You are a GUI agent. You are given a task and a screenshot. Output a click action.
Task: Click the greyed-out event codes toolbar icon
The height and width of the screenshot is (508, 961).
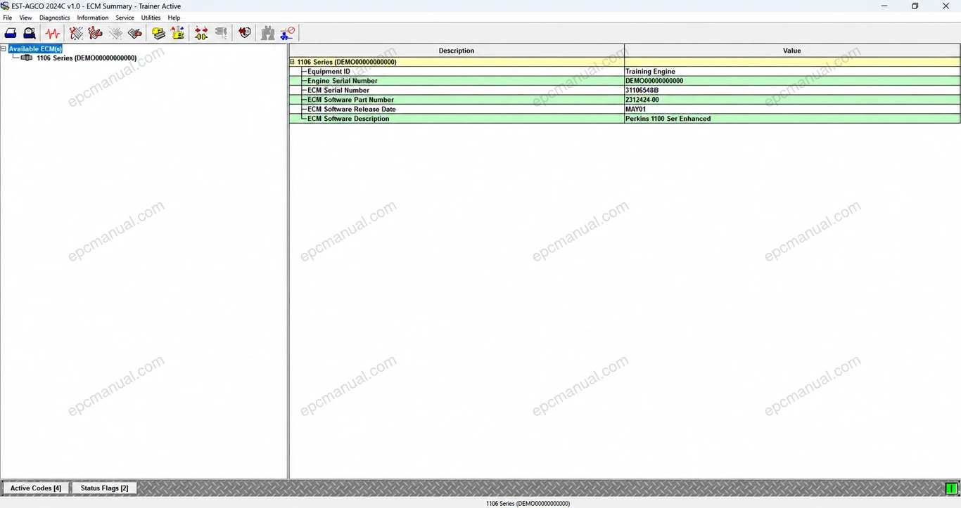click(115, 33)
